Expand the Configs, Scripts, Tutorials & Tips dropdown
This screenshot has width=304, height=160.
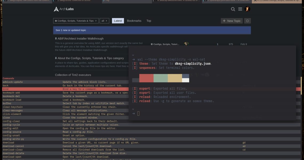(x=76, y=21)
